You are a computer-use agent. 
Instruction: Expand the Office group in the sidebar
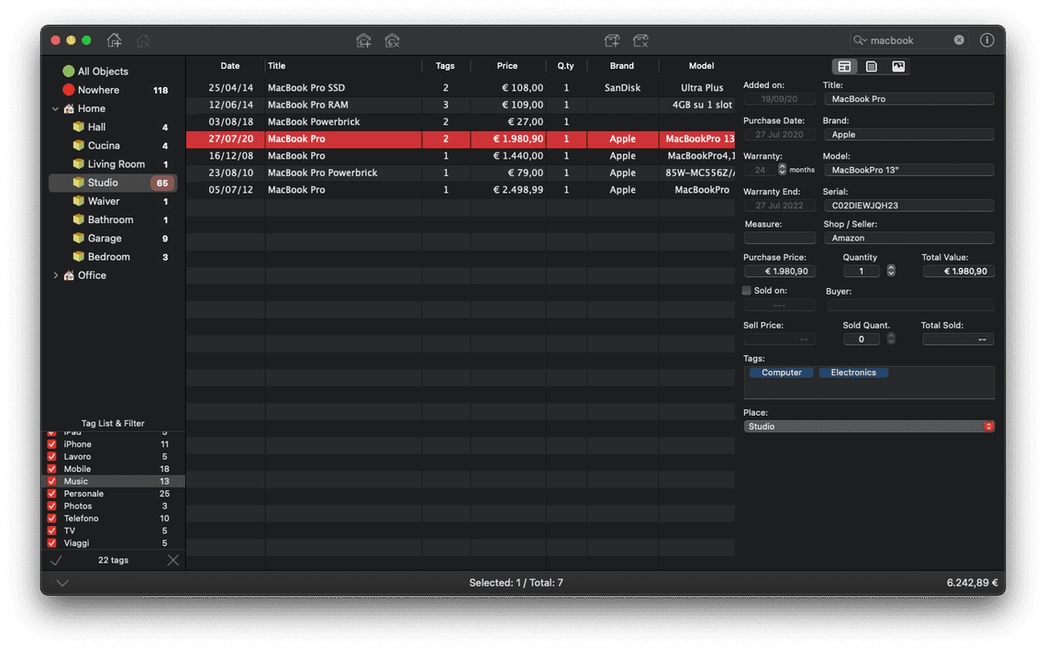tap(55, 274)
